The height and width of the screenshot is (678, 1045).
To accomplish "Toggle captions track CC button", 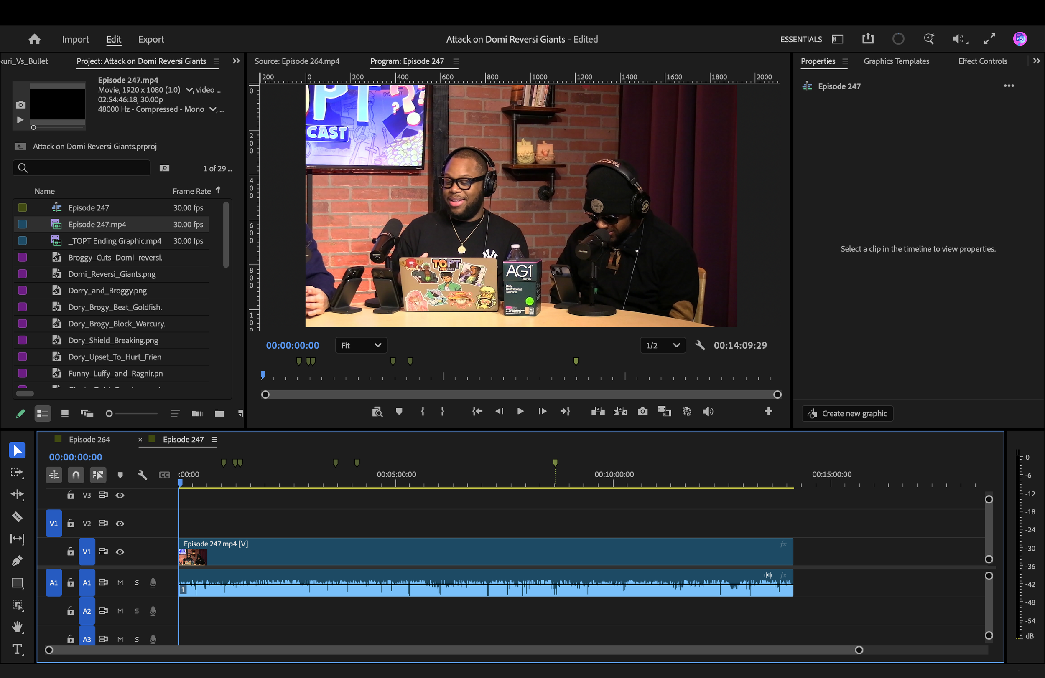I will (x=164, y=475).
